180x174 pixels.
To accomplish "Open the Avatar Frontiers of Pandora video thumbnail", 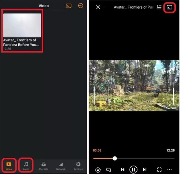I will pyautogui.click(x=22, y=25).
